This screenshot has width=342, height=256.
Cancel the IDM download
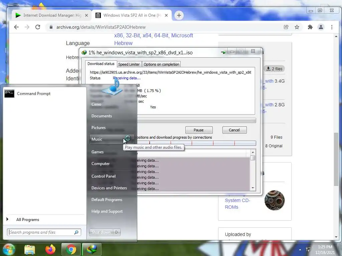pos(234,130)
